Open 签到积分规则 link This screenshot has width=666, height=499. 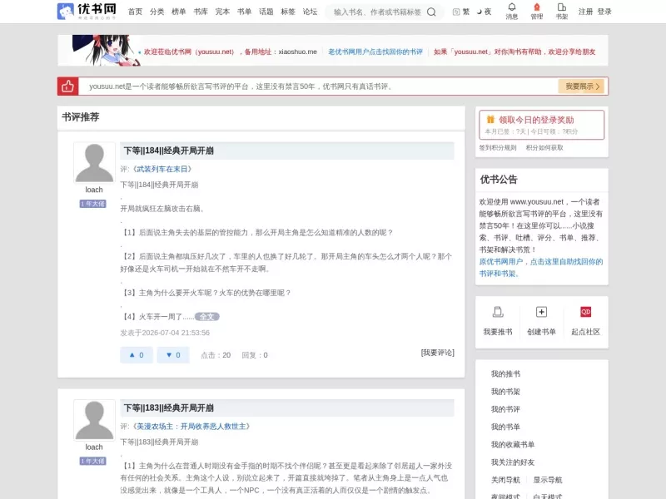498,148
